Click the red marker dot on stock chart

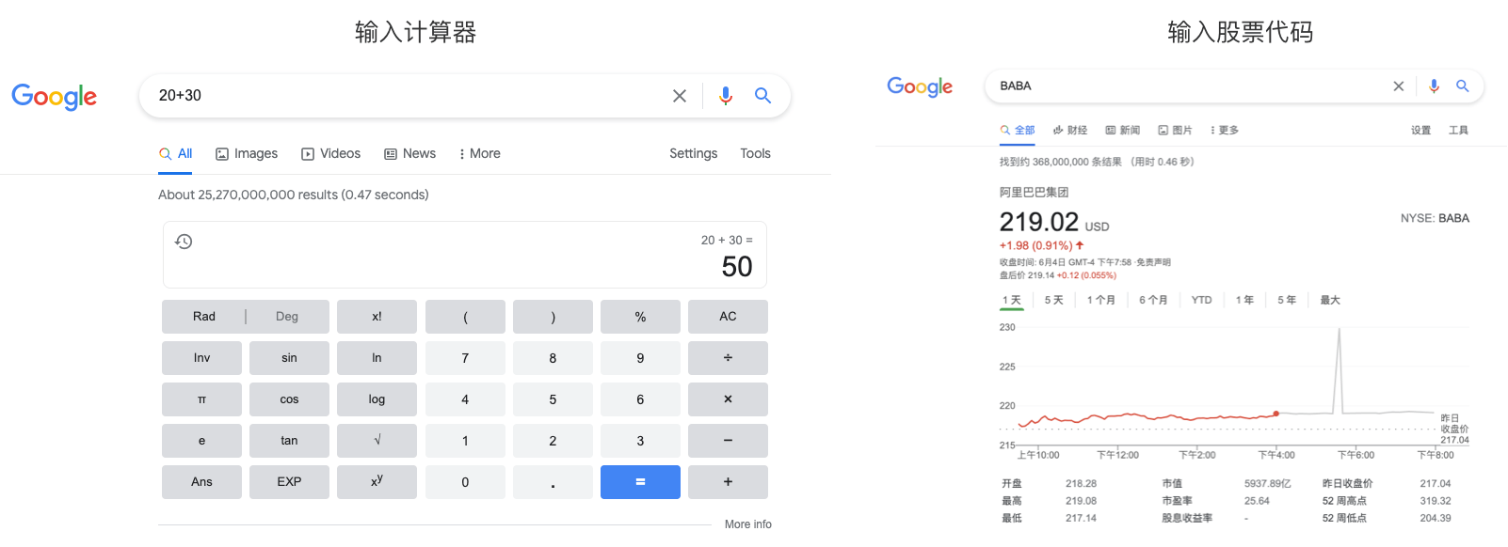pos(1276,414)
